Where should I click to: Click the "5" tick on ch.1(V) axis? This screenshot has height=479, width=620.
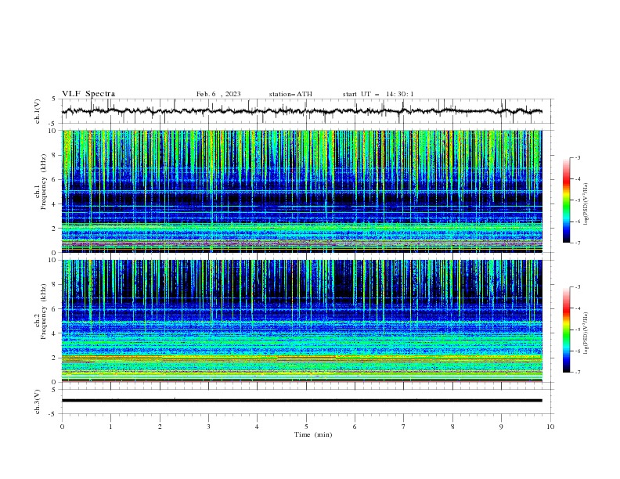(x=54, y=99)
